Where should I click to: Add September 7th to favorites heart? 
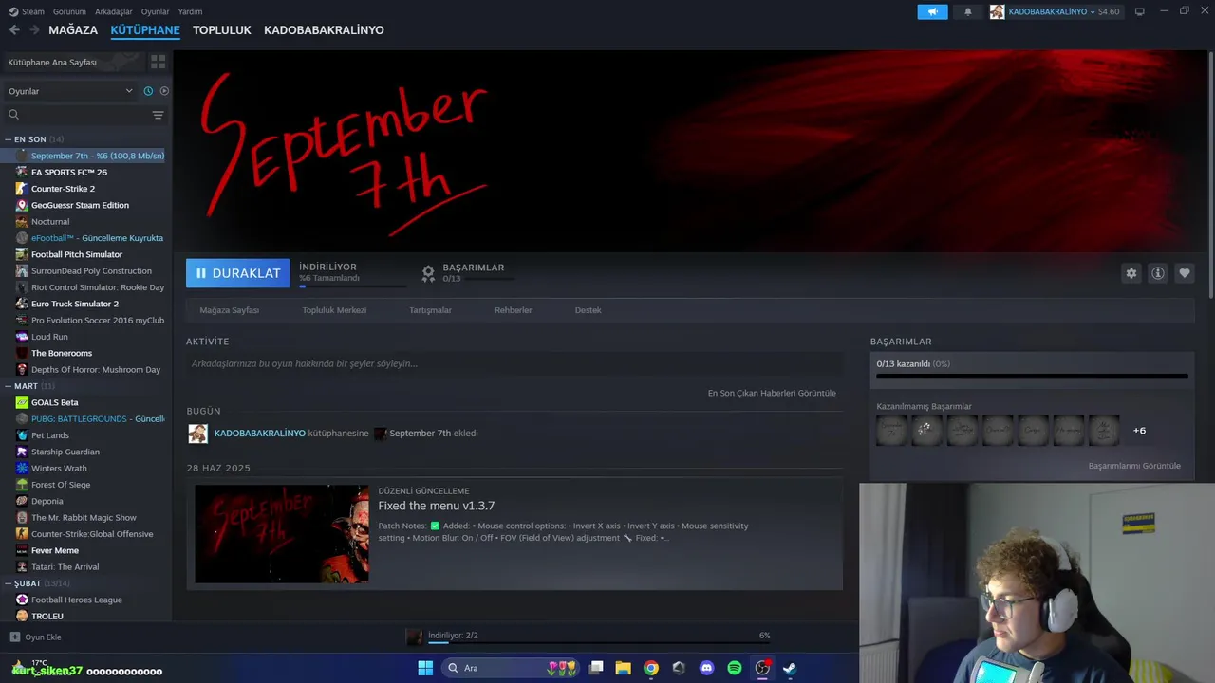[x=1185, y=273]
